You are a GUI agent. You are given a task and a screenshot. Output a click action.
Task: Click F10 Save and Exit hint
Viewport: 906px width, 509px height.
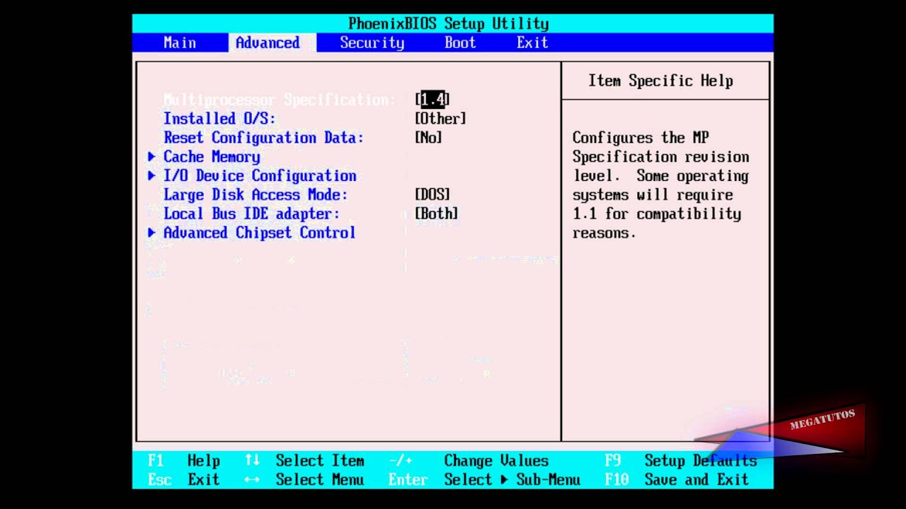tap(677, 480)
